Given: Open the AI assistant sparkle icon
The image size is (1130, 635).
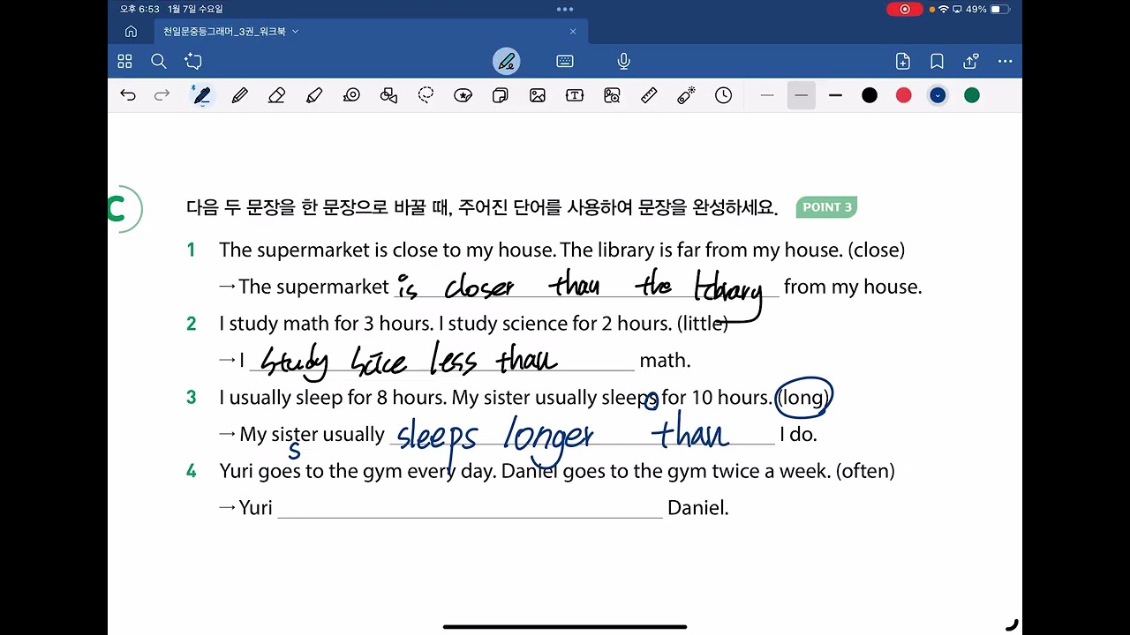Looking at the screenshot, I should 193,61.
